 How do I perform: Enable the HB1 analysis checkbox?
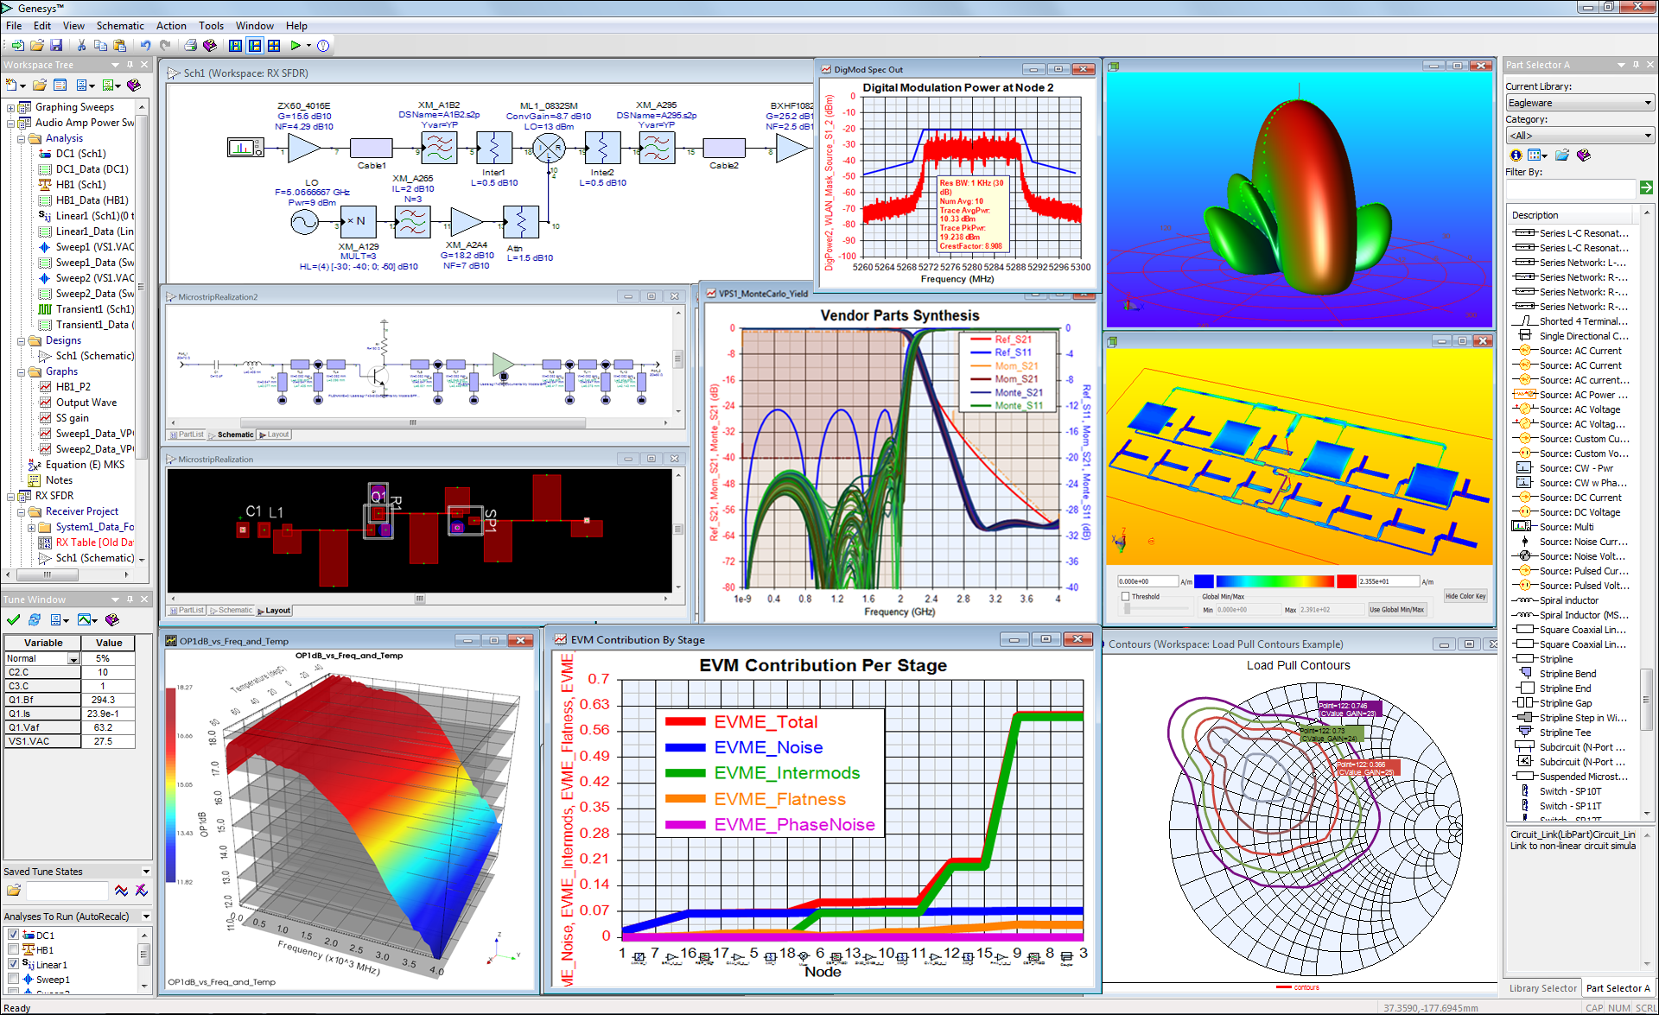[13, 949]
